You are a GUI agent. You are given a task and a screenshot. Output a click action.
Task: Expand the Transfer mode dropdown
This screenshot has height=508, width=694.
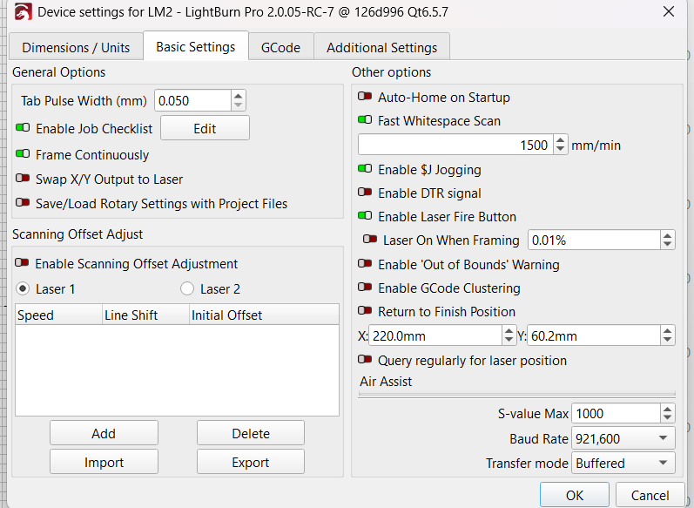[x=623, y=464]
